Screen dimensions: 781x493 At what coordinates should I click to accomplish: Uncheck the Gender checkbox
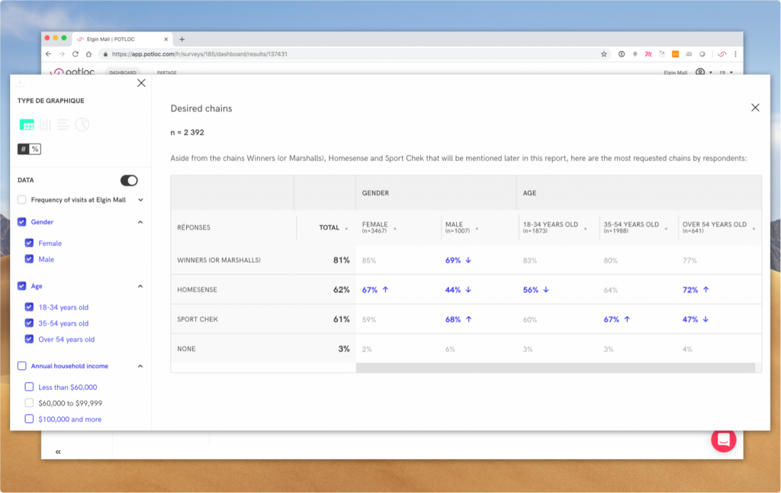click(22, 222)
